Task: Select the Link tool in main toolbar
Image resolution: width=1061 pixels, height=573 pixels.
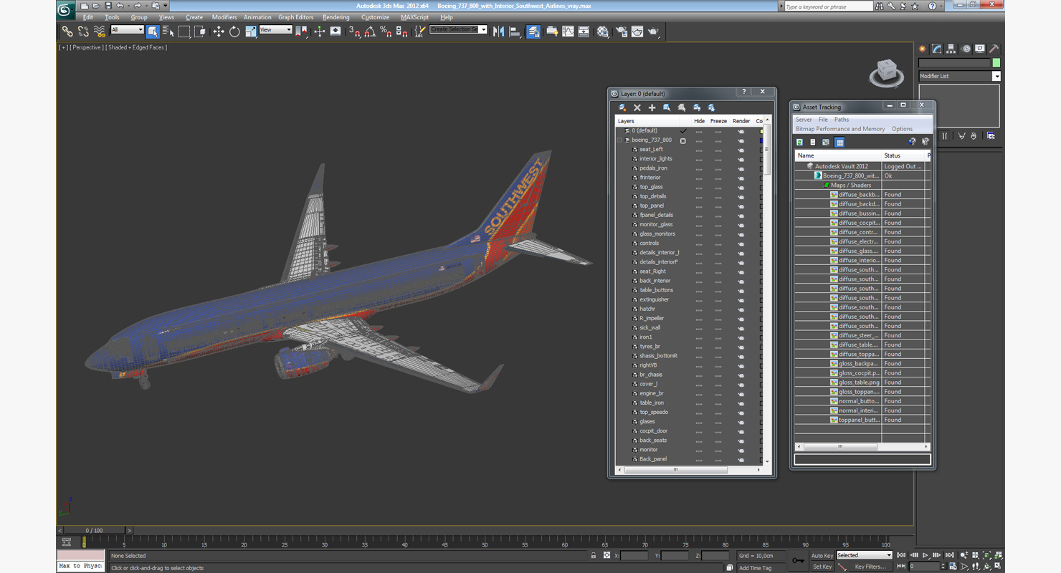Action: (x=67, y=31)
